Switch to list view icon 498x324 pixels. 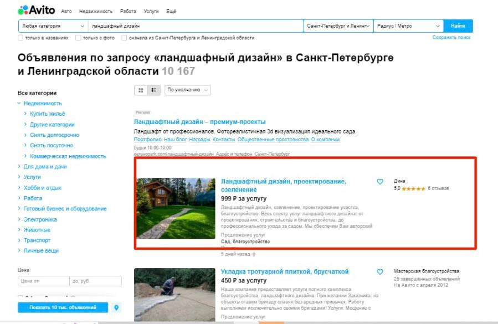click(x=153, y=90)
